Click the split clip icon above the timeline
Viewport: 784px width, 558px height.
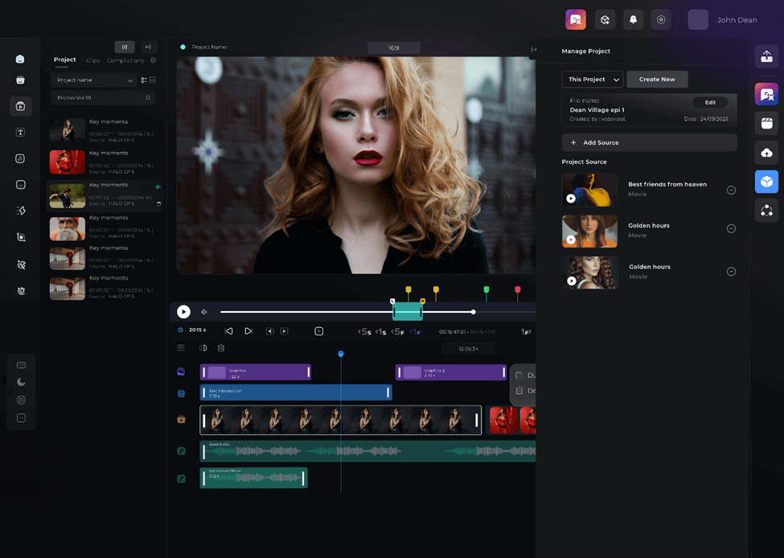point(203,348)
